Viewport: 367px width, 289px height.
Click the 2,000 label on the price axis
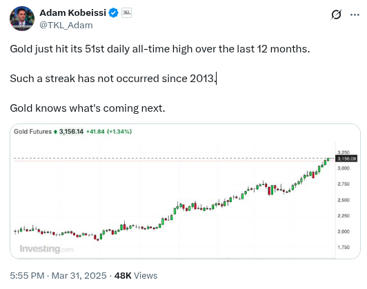pyautogui.click(x=344, y=232)
